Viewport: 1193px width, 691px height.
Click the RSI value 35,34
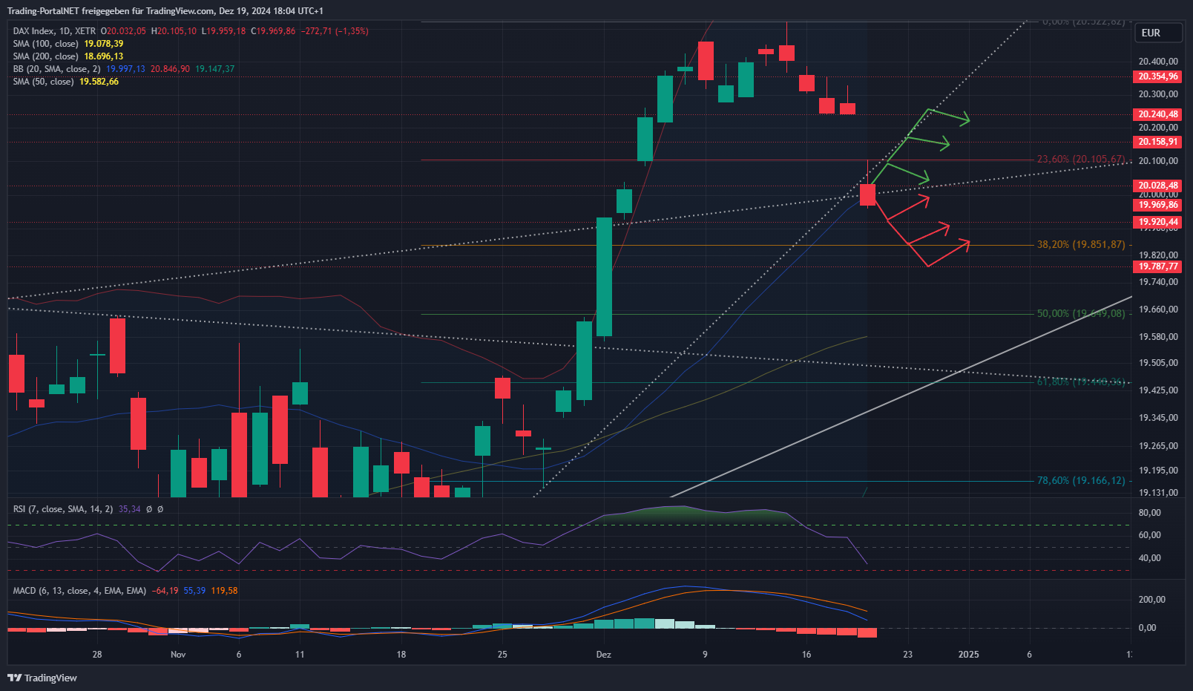pos(129,509)
